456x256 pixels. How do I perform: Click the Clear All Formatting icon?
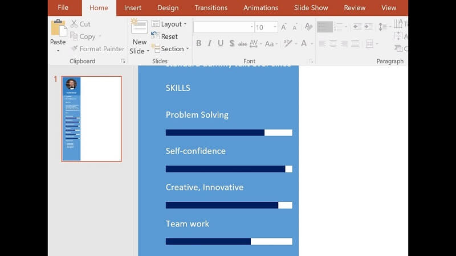tap(308, 27)
